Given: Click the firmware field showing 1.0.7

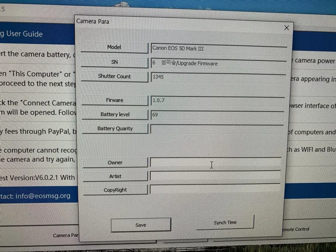Looking at the screenshot, I should (218, 101).
